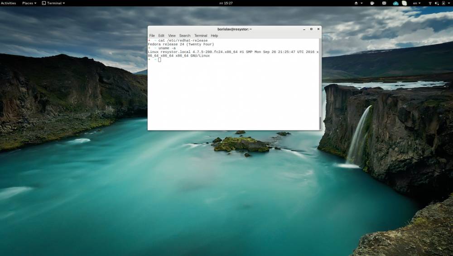Open the Terminal menu in the menubar

click(201, 35)
